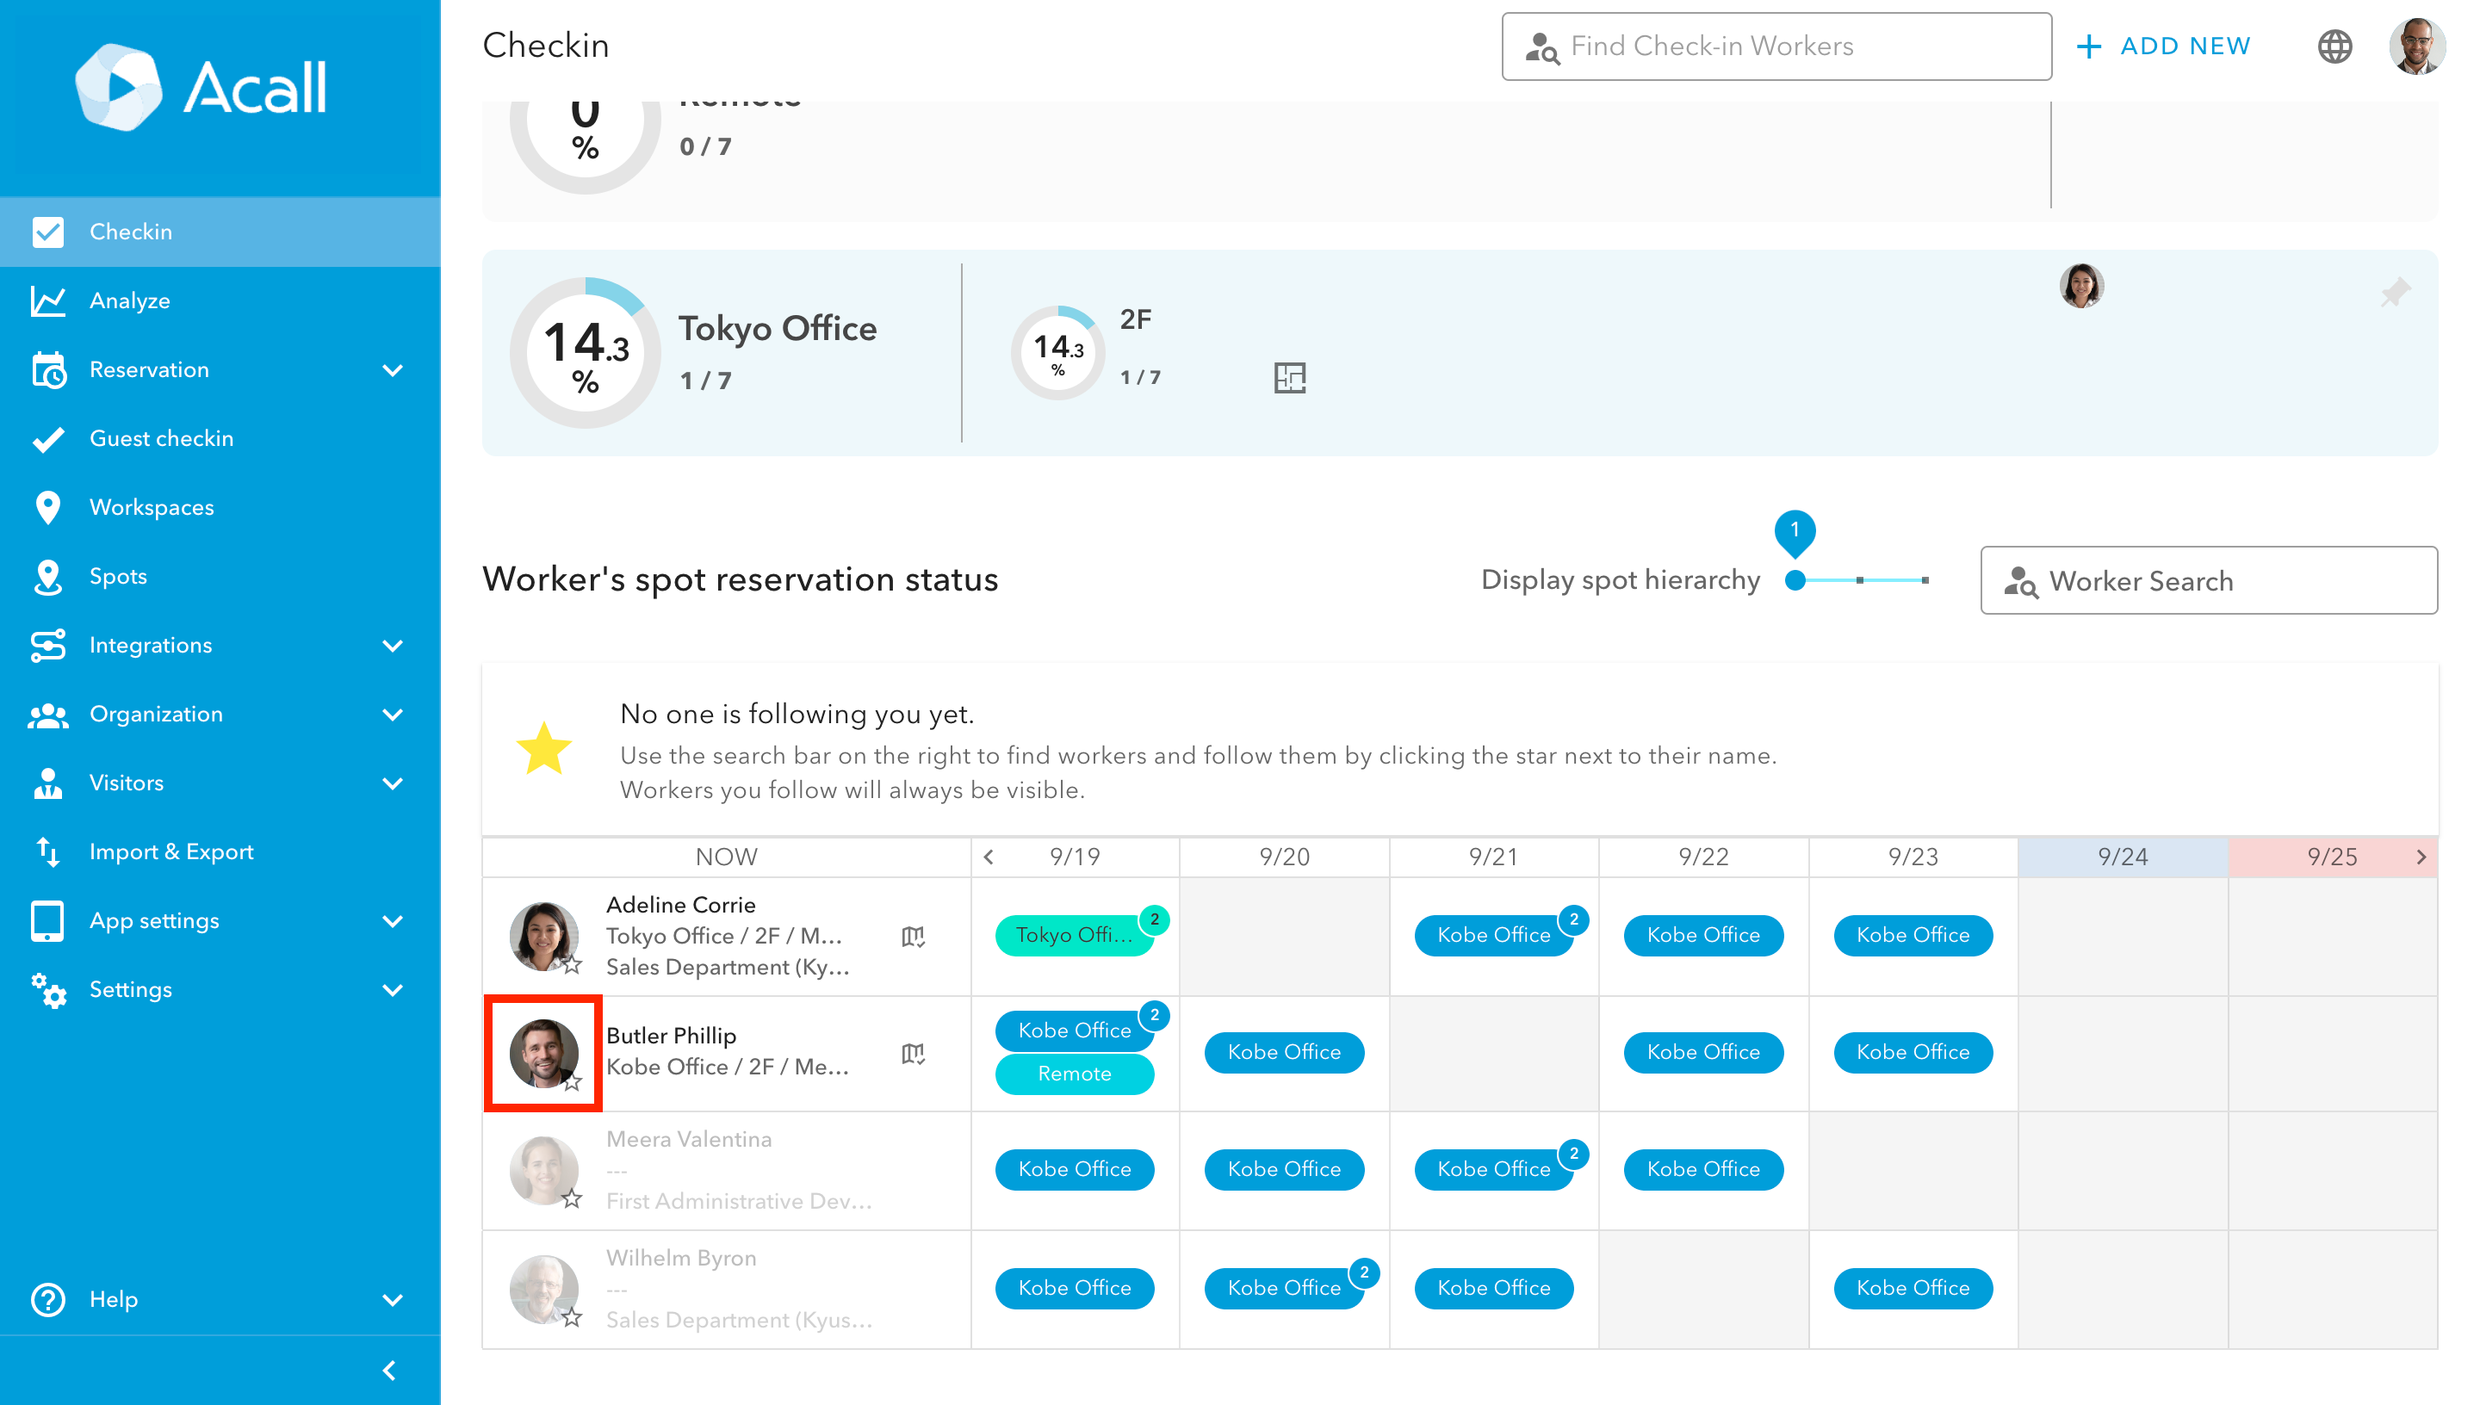Follow Adeline Corrie by clicking her star

573,965
